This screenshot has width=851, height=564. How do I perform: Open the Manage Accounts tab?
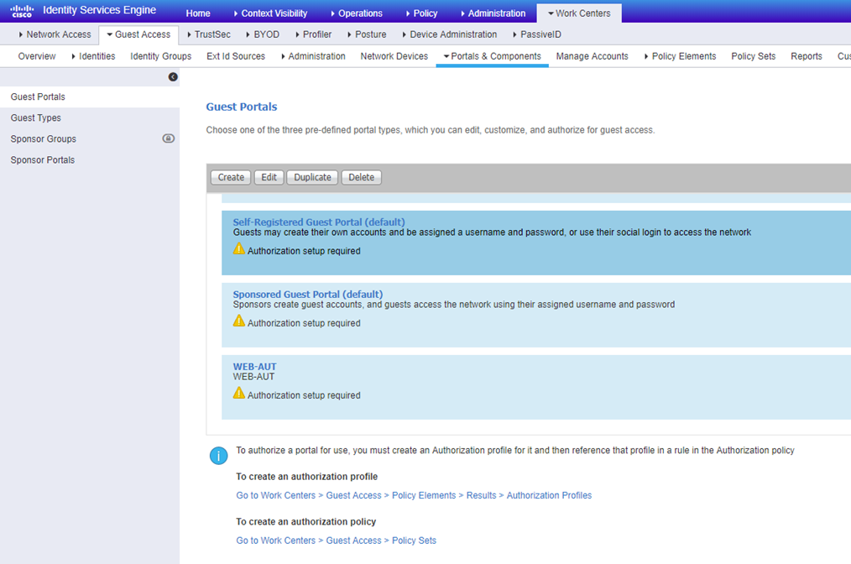tap(593, 56)
